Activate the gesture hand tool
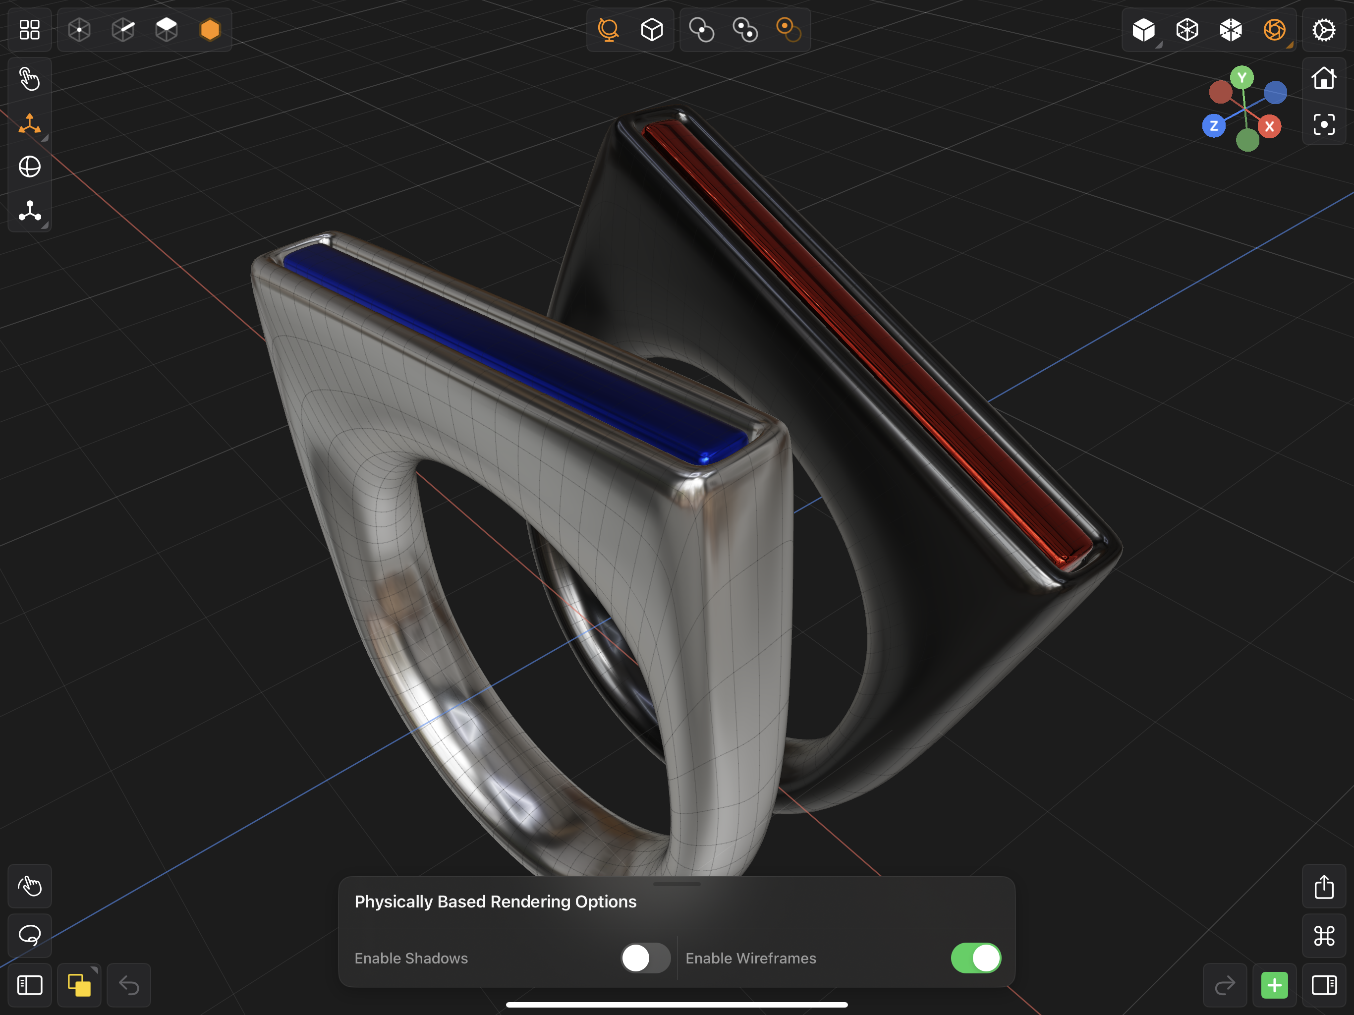1354x1015 pixels. [29, 886]
